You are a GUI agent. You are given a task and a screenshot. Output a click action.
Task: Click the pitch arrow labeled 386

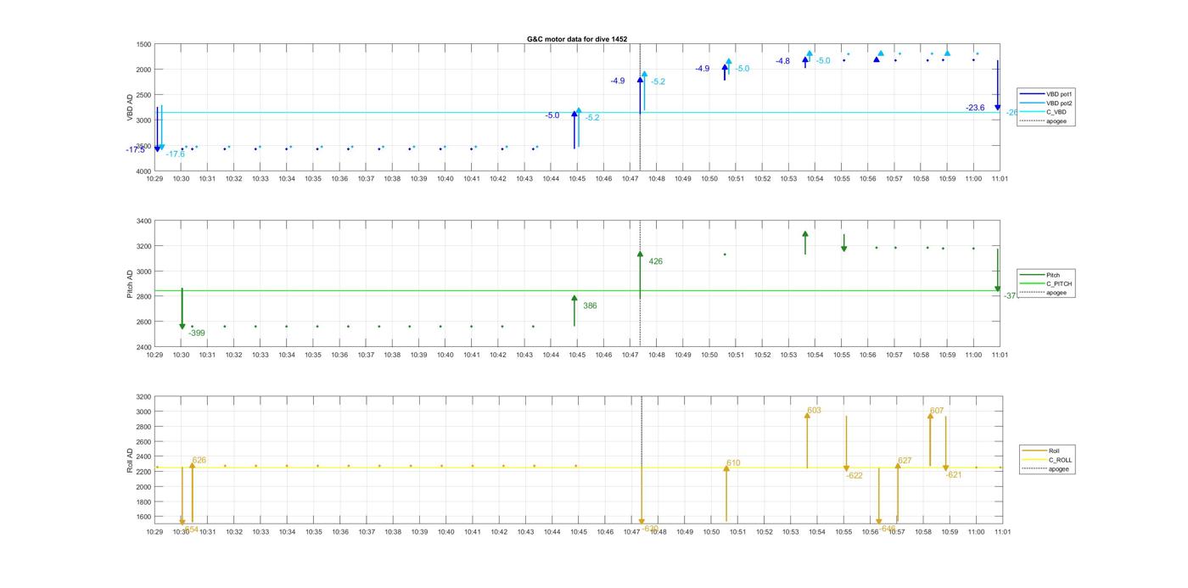[574, 311]
